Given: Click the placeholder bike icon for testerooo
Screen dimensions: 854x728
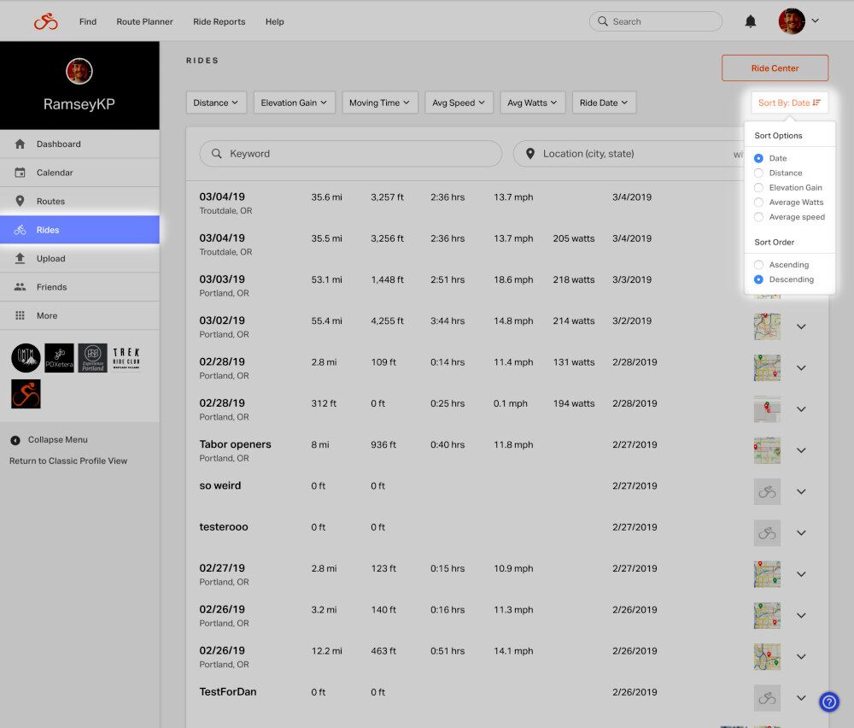Looking at the screenshot, I should click(767, 533).
